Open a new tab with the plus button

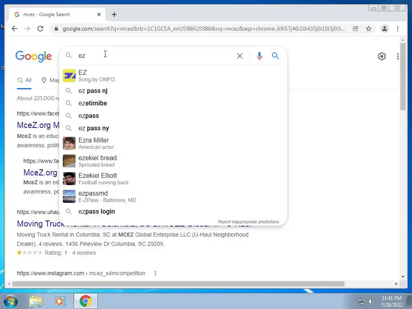114,14
